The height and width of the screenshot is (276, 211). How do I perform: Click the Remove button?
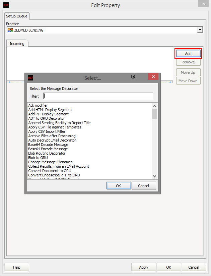click(188, 62)
